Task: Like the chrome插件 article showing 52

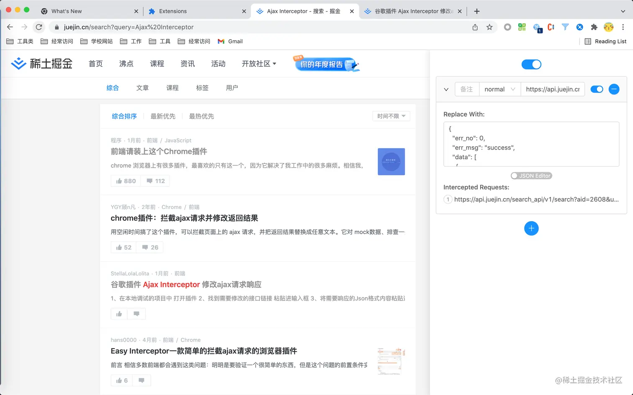Action: point(124,247)
